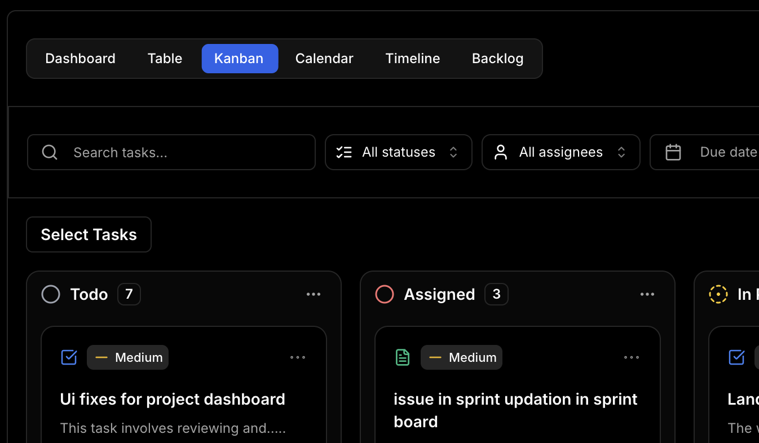Click the calendar icon beside Due date

pyautogui.click(x=673, y=152)
